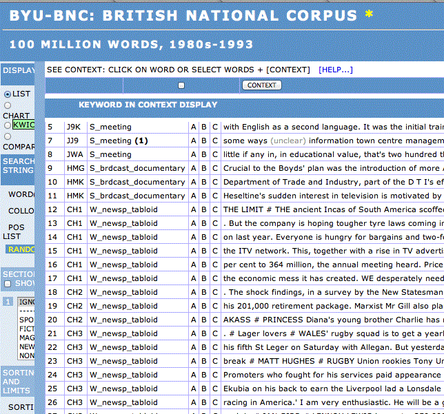444x414 pixels.
Task: Click sentence starting 'Department of Trade and Industry'
Action: pyautogui.click(x=333, y=183)
